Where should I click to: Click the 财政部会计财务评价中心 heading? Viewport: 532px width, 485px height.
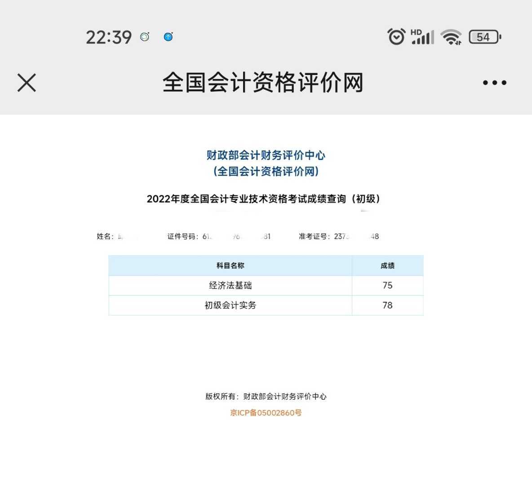pos(266,155)
